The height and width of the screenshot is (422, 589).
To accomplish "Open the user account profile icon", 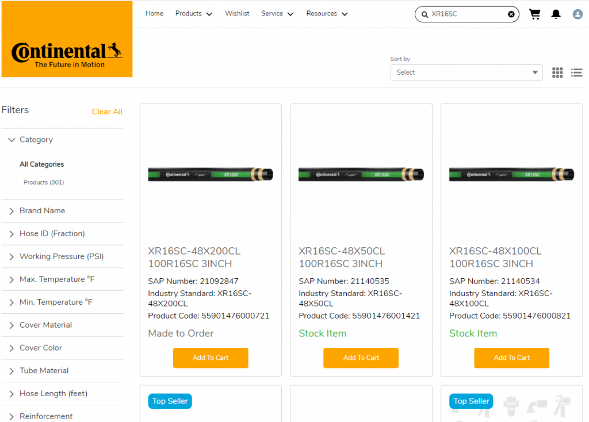I will (x=577, y=14).
